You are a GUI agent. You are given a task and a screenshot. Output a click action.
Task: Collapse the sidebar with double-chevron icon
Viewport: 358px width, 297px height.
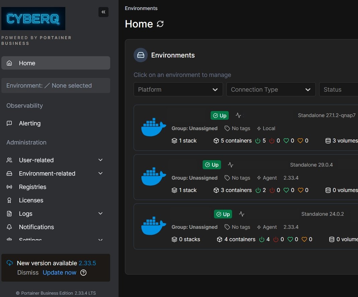[103, 12]
